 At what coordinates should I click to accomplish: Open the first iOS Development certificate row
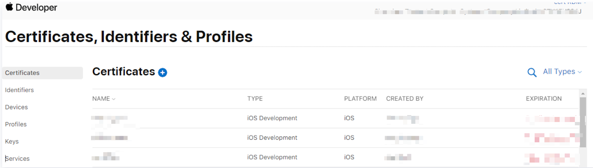pyautogui.click(x=272, y=118)
